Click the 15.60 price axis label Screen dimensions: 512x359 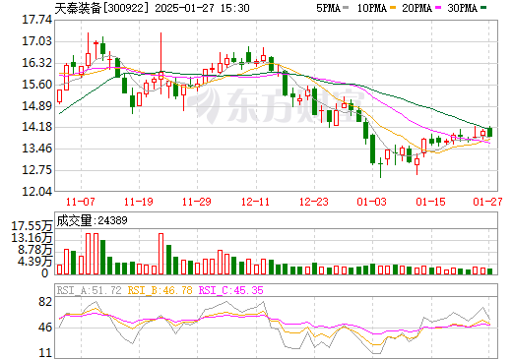pyautogui.click(x=36, y=85)
